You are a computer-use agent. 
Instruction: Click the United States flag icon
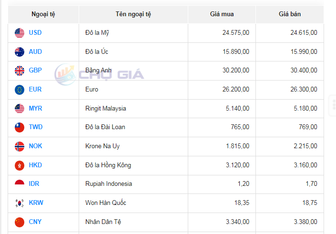tap(20, 33)
